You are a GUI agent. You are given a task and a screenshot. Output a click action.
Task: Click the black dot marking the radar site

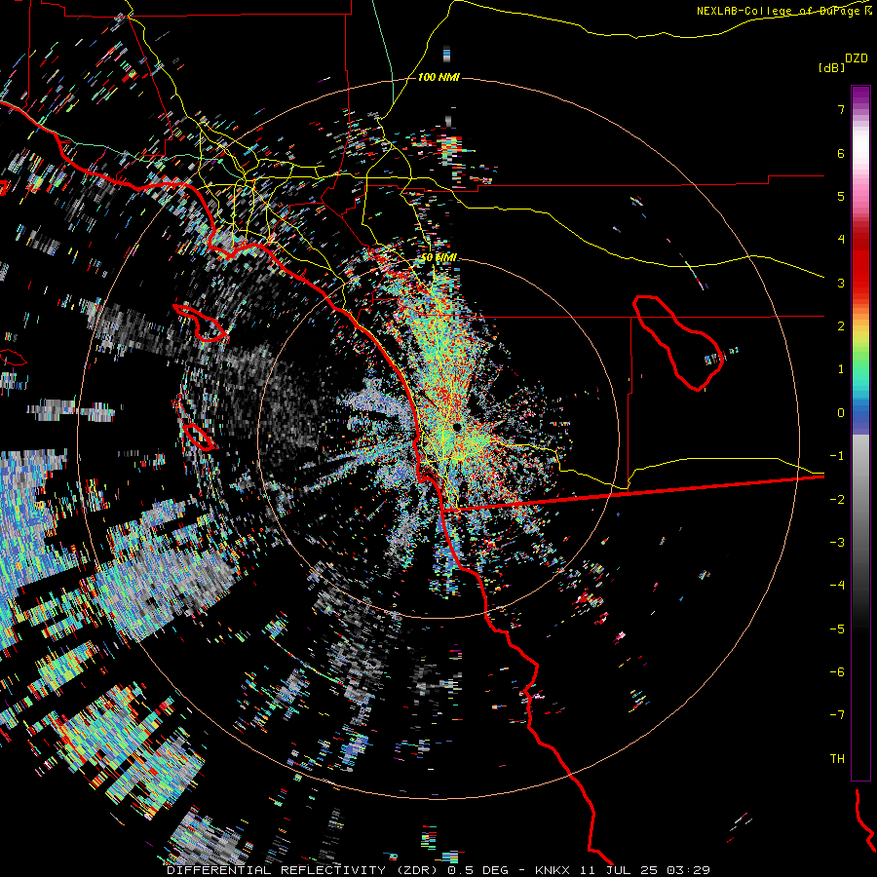(x=457, y=428)
